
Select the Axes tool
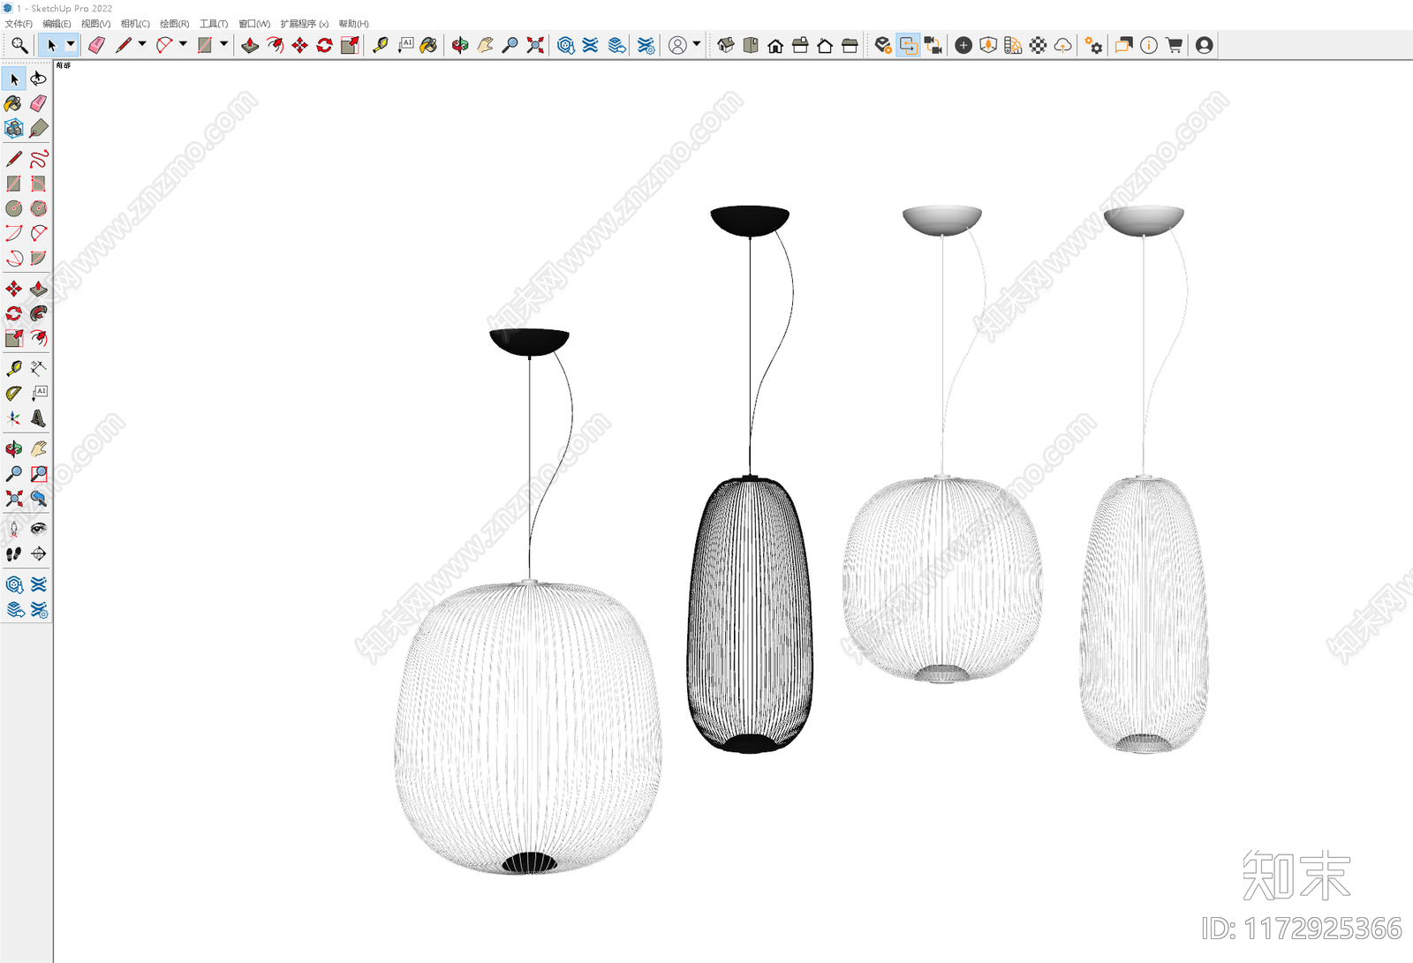[x=13, y=418]
